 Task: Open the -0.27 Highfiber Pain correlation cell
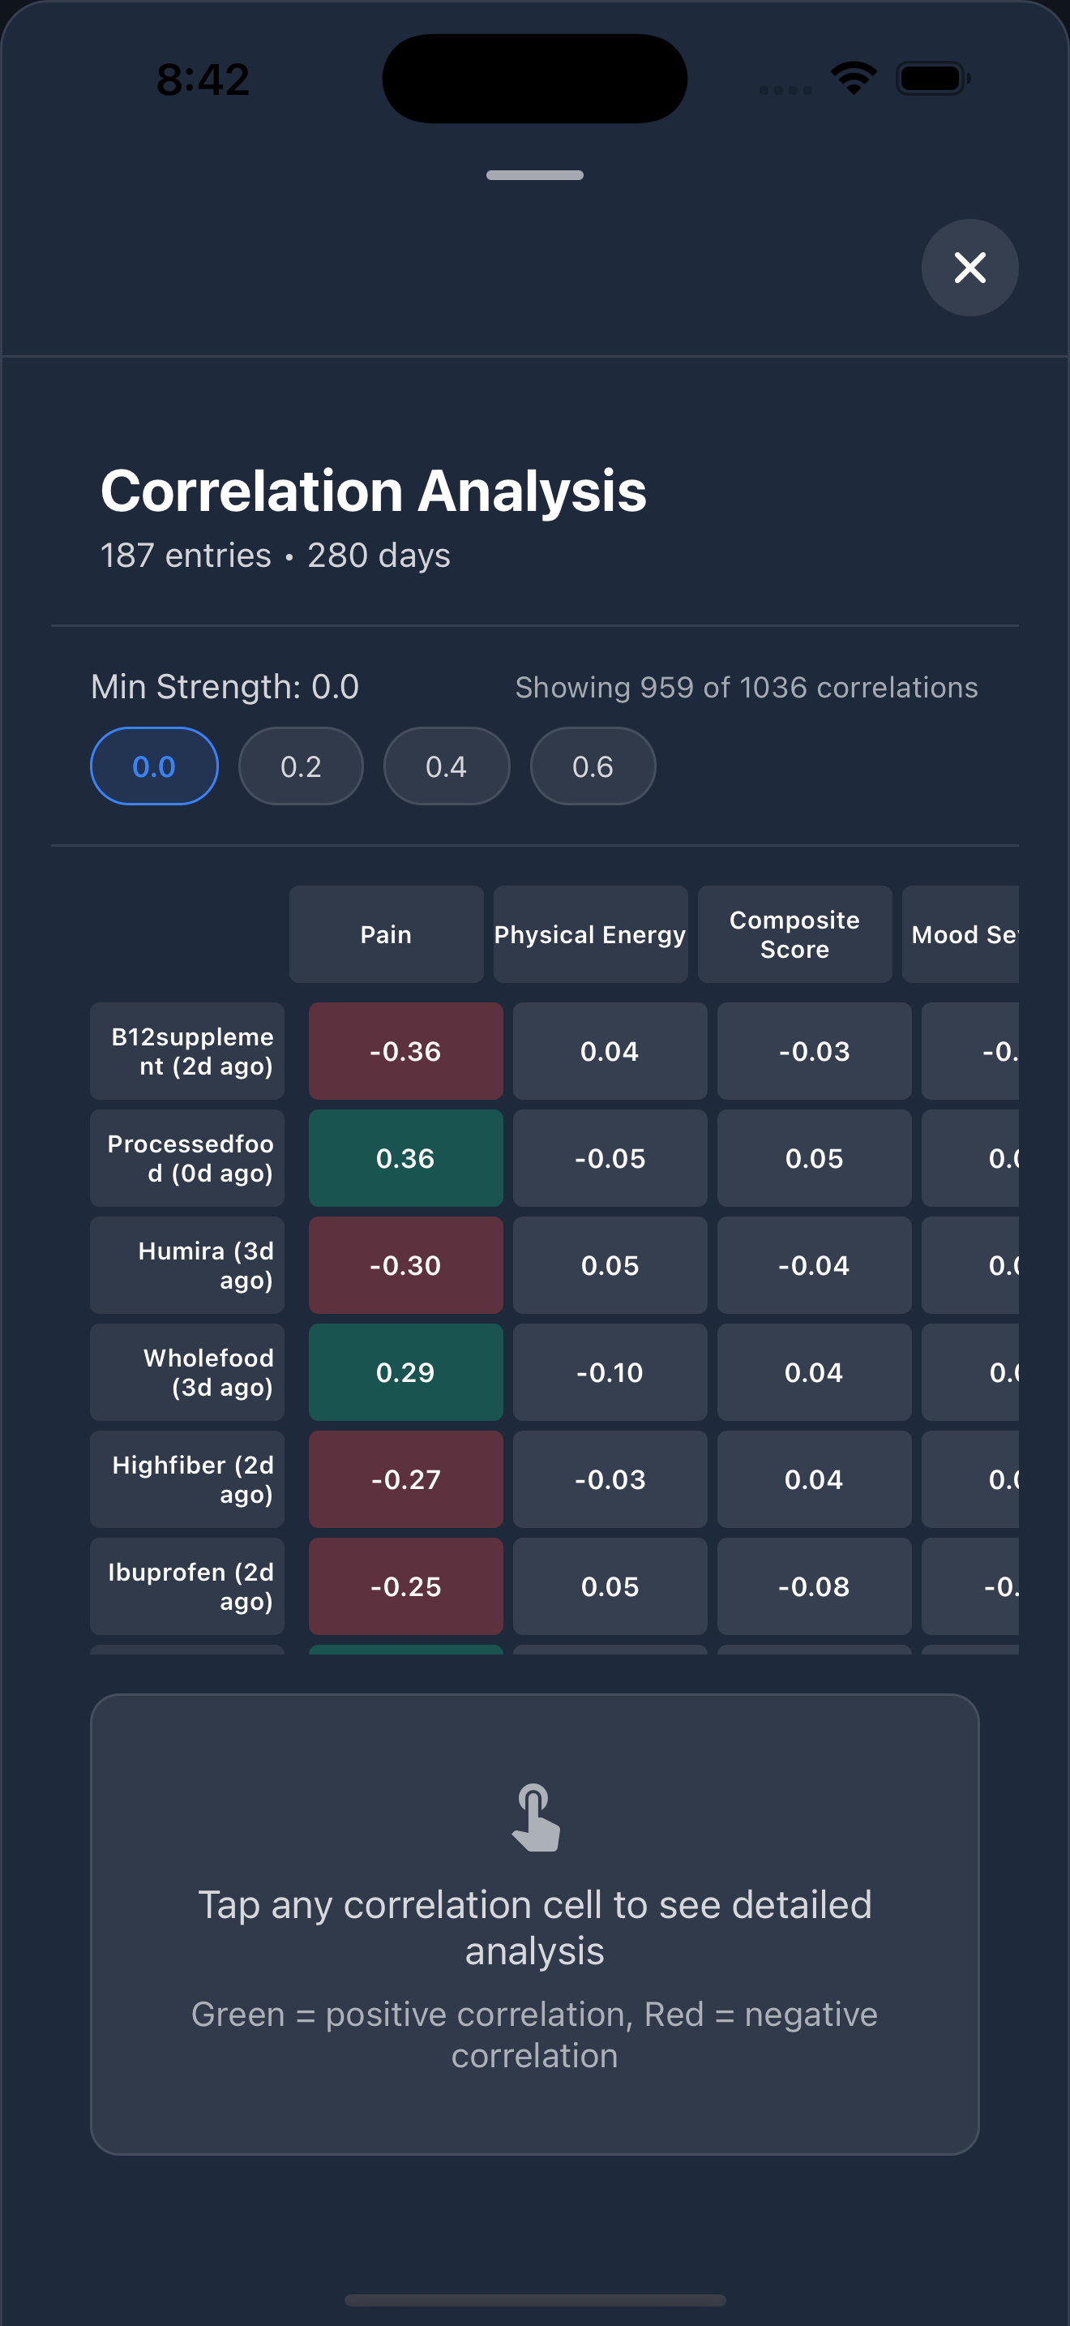coord(406,1479)
